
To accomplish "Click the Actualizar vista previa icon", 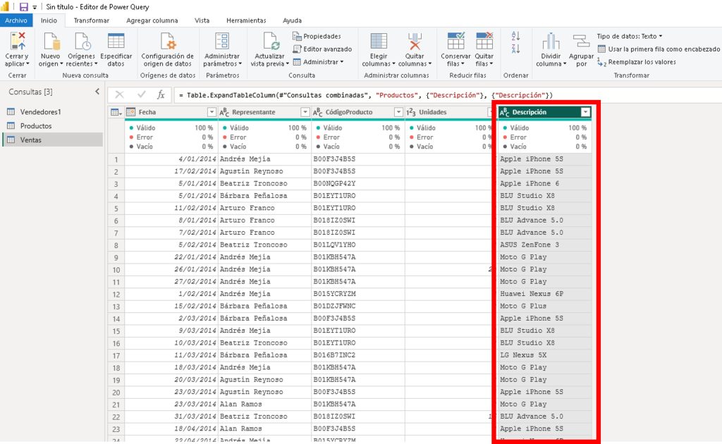I will pyautogui.click(x=270, y=41).
